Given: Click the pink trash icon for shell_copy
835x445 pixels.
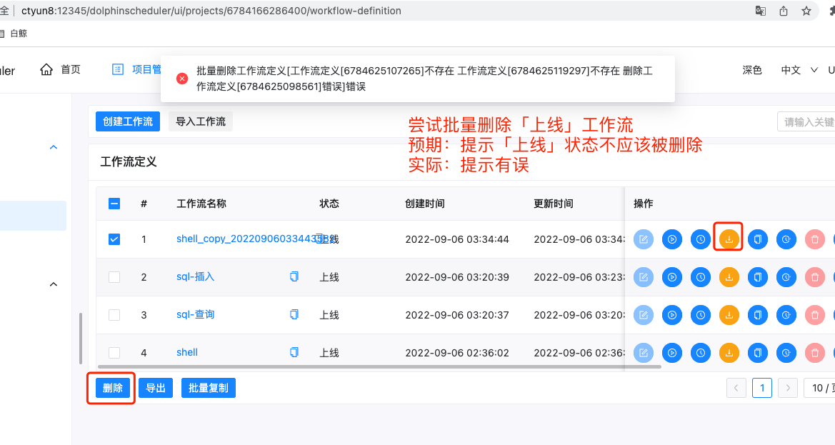Looking at the screenshot, I should (815, 239).
